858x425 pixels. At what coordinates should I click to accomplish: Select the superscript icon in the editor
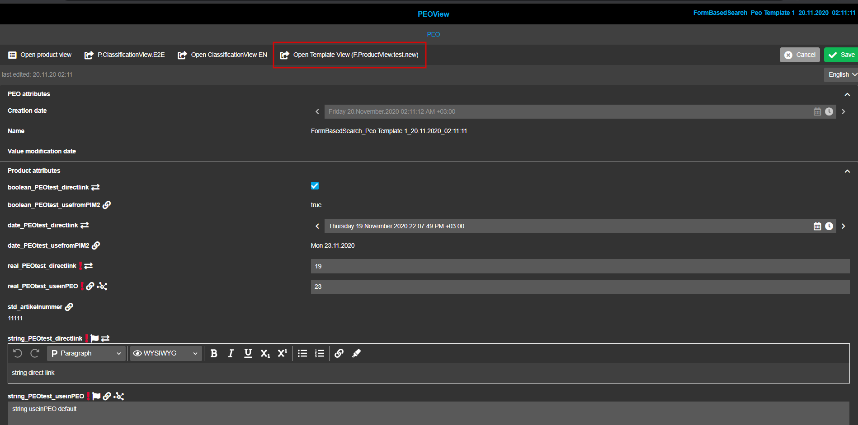pyautogui.click(x=282, y=353)
